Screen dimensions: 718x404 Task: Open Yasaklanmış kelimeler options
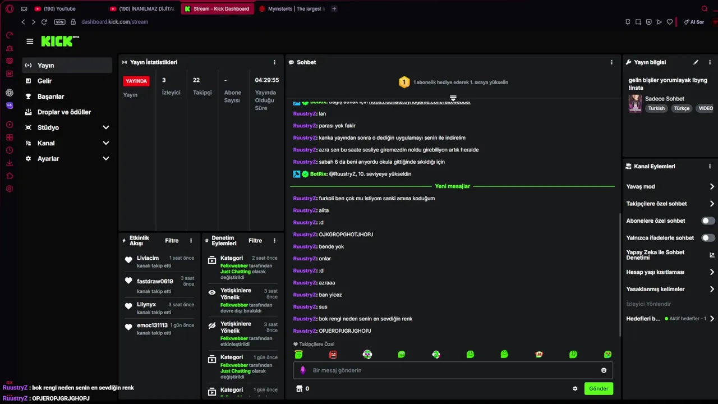coord(670,289)
